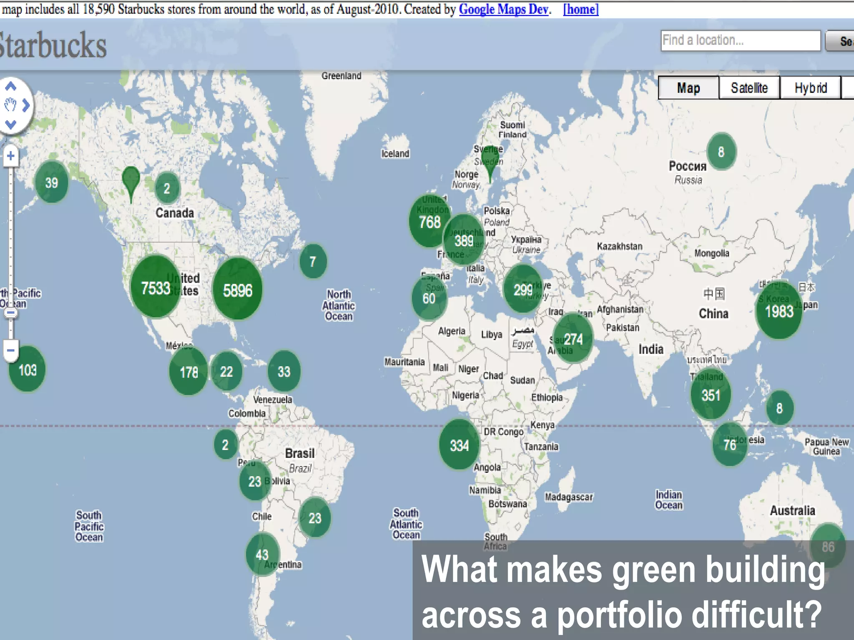Click the 'Iceland' map label
854x640 pixels.
click(x=395, y=154)
